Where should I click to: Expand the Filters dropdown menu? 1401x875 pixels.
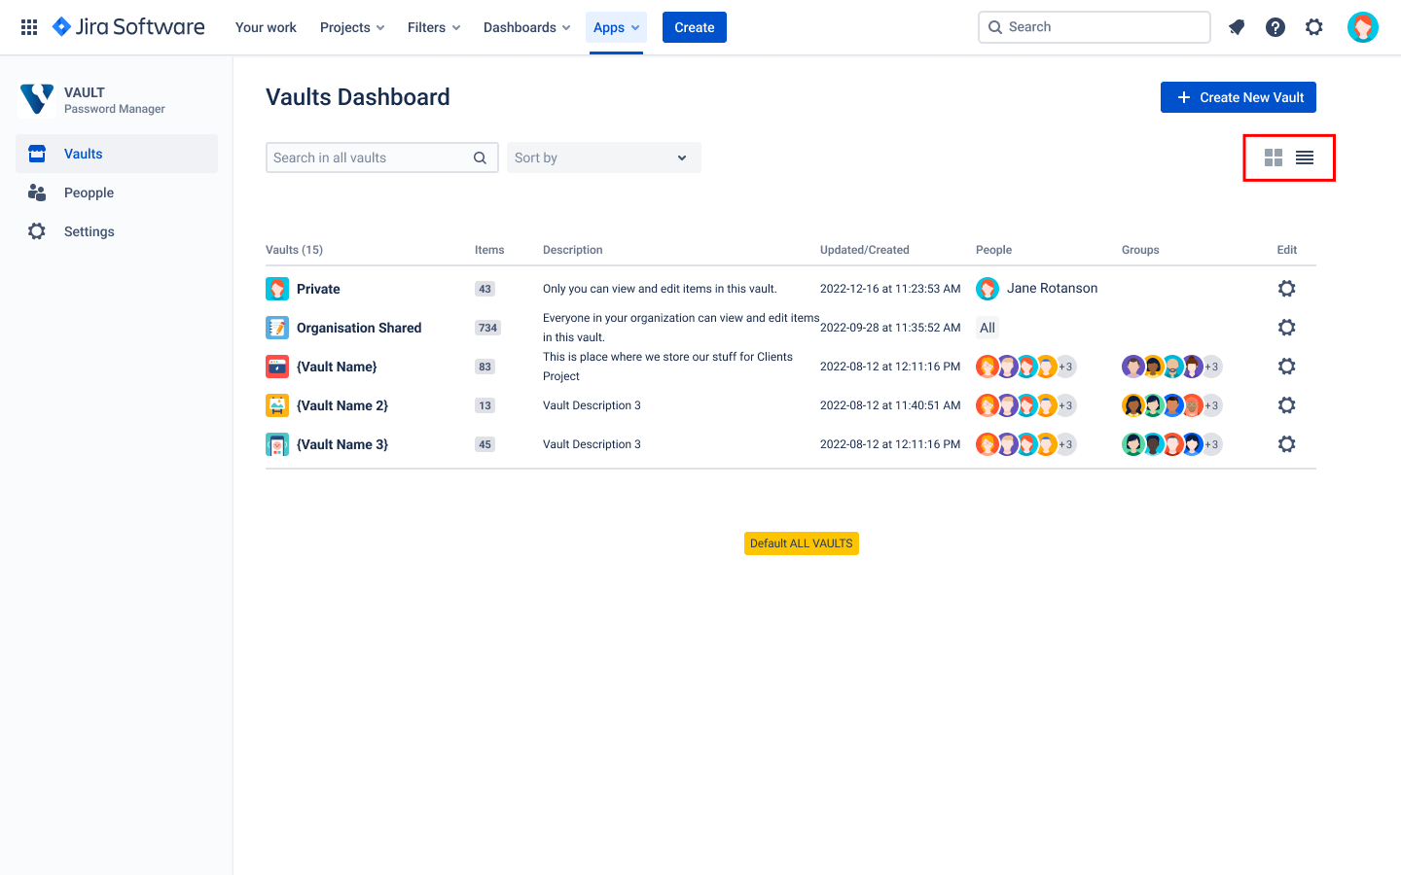434,27
